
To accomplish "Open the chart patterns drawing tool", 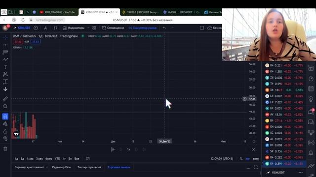I will coord(5,74).
